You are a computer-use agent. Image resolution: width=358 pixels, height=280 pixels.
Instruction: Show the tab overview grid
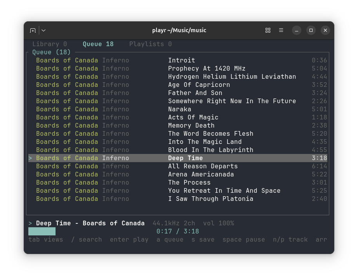pos(268,30)
